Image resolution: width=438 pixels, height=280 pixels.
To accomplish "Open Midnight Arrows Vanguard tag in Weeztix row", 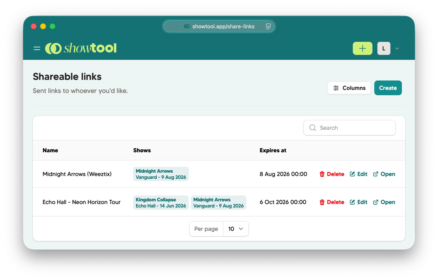I will click(x=161, y=174).
